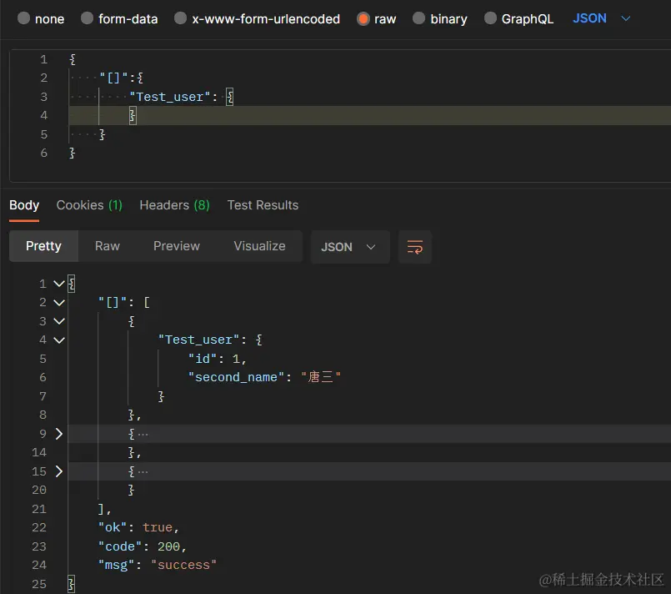Select the GraphQL radio button
The width and height of the screenshot is (671, 594).
[490, 18]
